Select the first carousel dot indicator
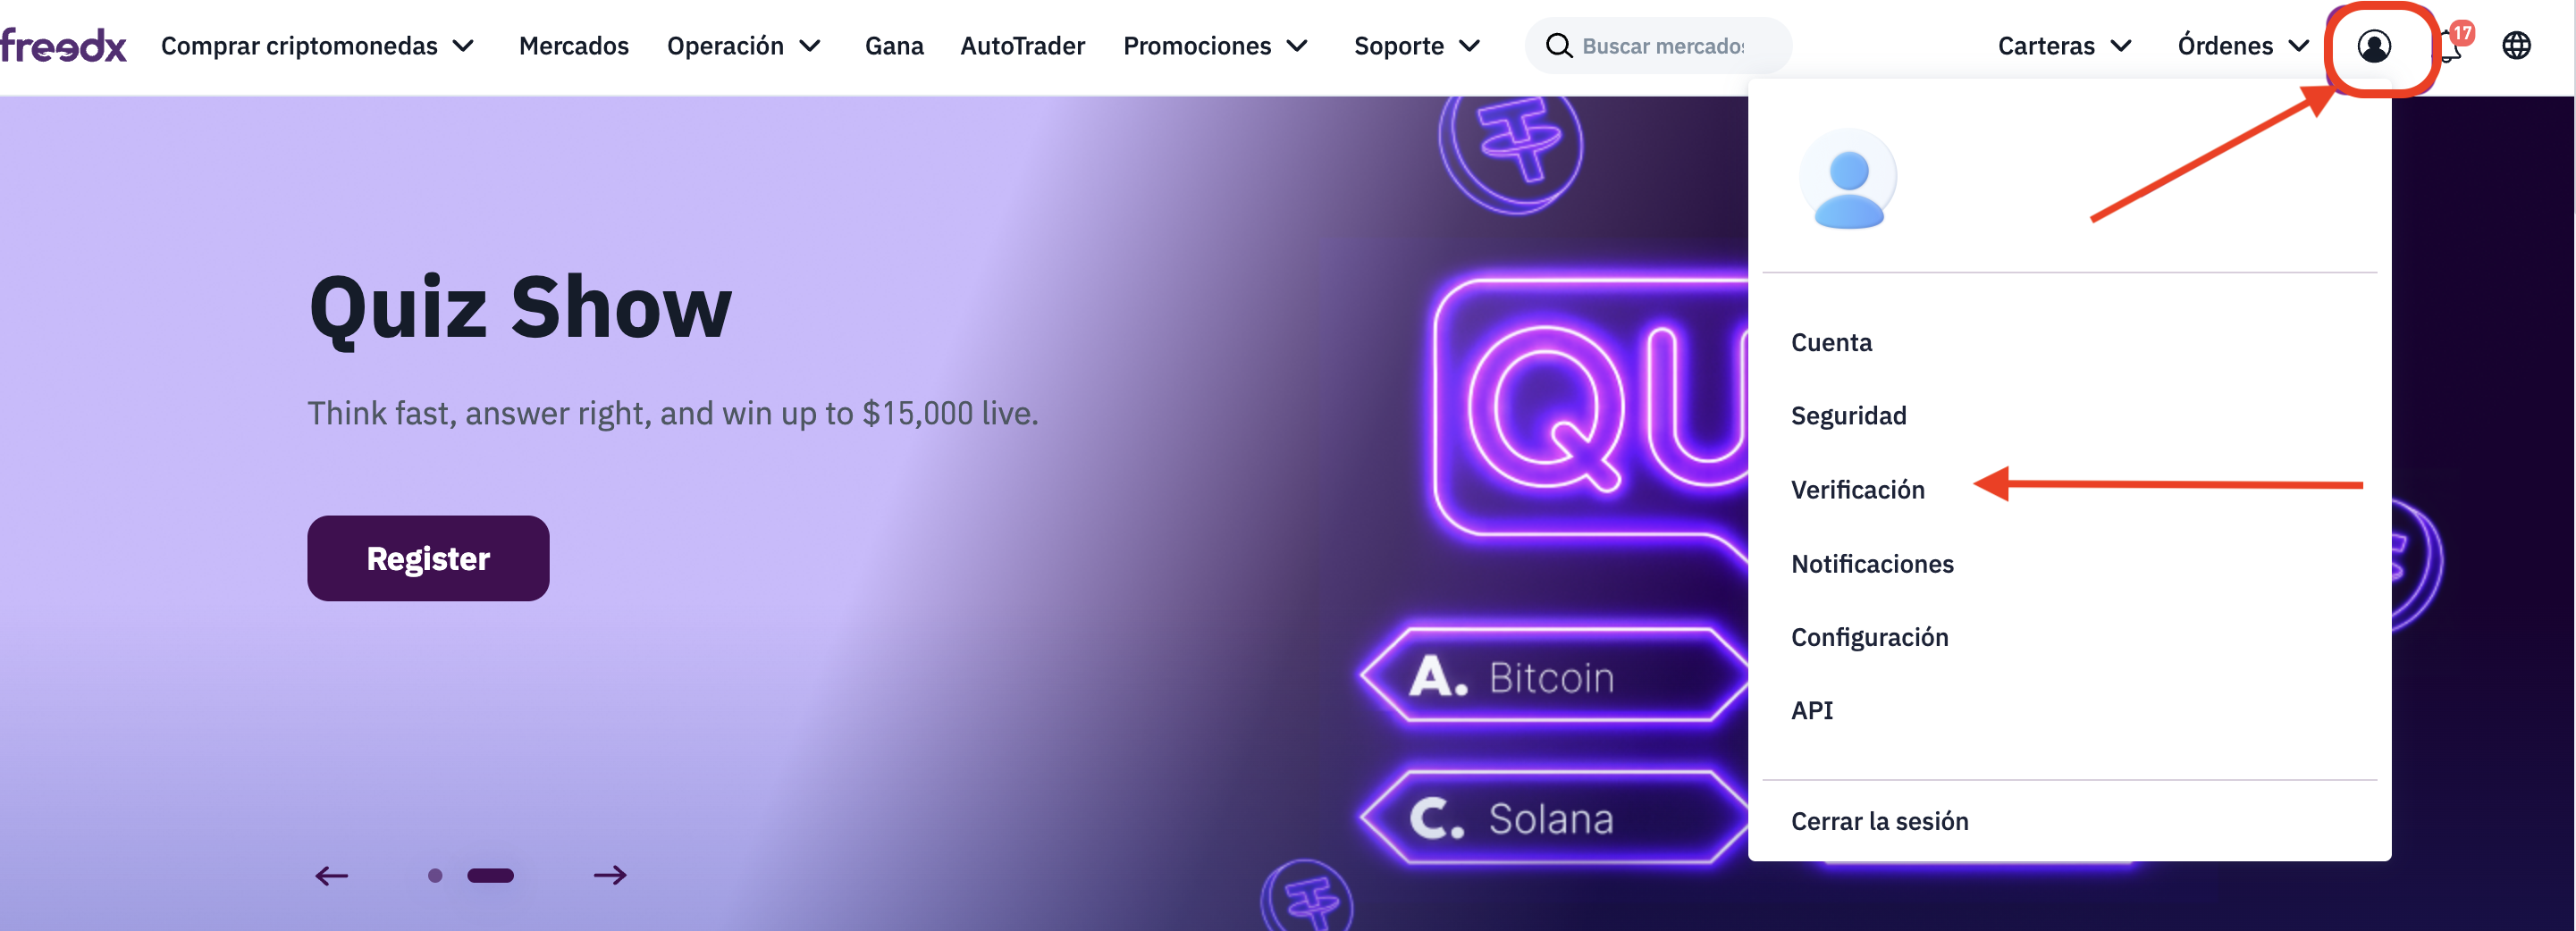Screen dimensions: 2576x931 point(435,876)
